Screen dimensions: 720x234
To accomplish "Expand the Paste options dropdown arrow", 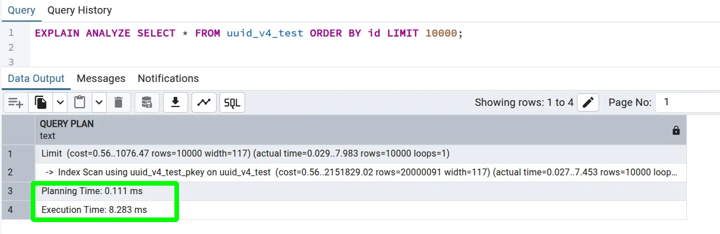I will click(x=99, y=102).
